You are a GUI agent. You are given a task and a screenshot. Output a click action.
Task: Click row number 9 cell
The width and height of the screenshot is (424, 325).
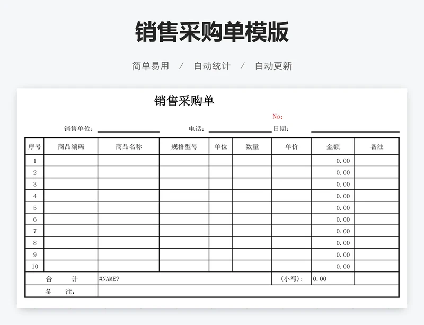coord(34,254)
